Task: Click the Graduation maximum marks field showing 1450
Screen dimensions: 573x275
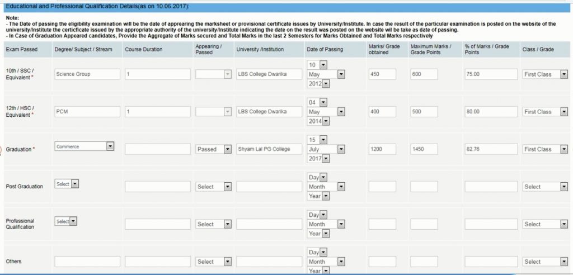Action: point(424,149)
